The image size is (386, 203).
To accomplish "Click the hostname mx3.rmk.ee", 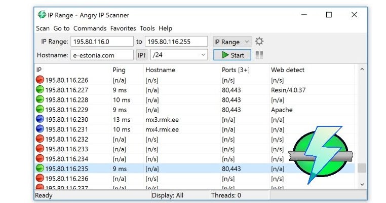I will click(162, 120).
